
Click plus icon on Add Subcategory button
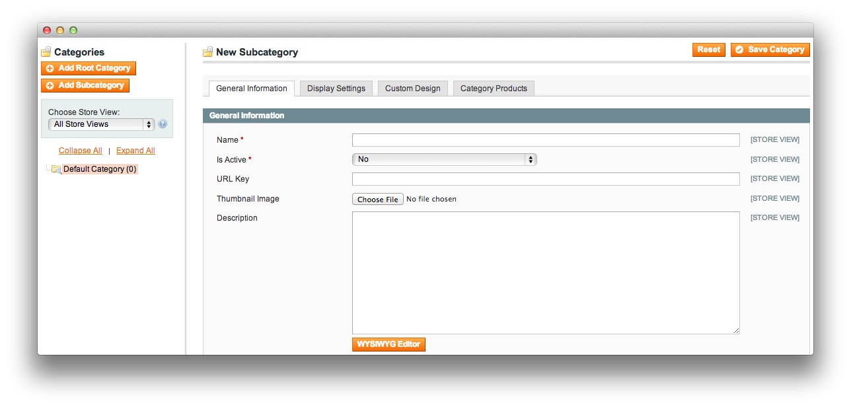[50, 85]
